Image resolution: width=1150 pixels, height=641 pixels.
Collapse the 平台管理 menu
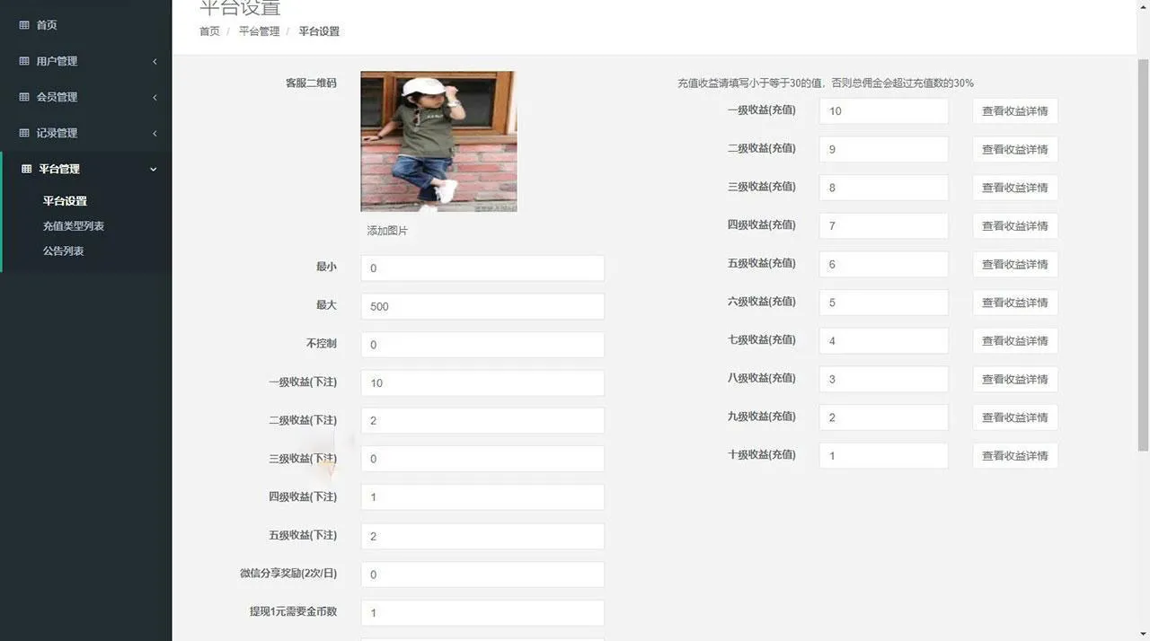tap(85, 169)
